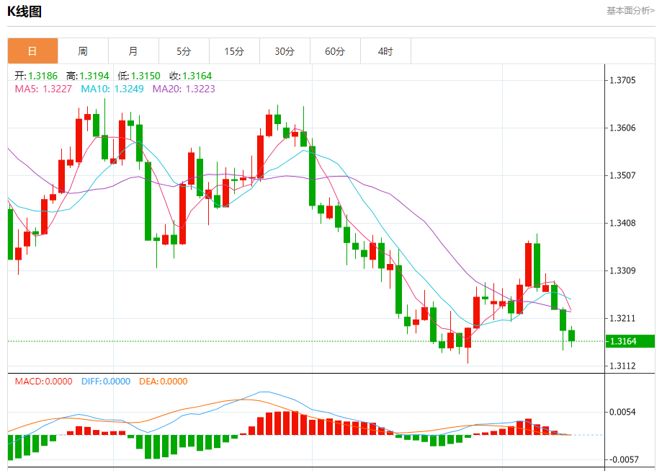The height and width of the screenshot is (471, 662).
Task: Open the 60分 interval tab
Action: point(335,51)
